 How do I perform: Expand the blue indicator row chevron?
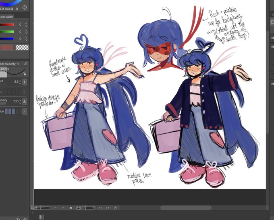[25, 111]
